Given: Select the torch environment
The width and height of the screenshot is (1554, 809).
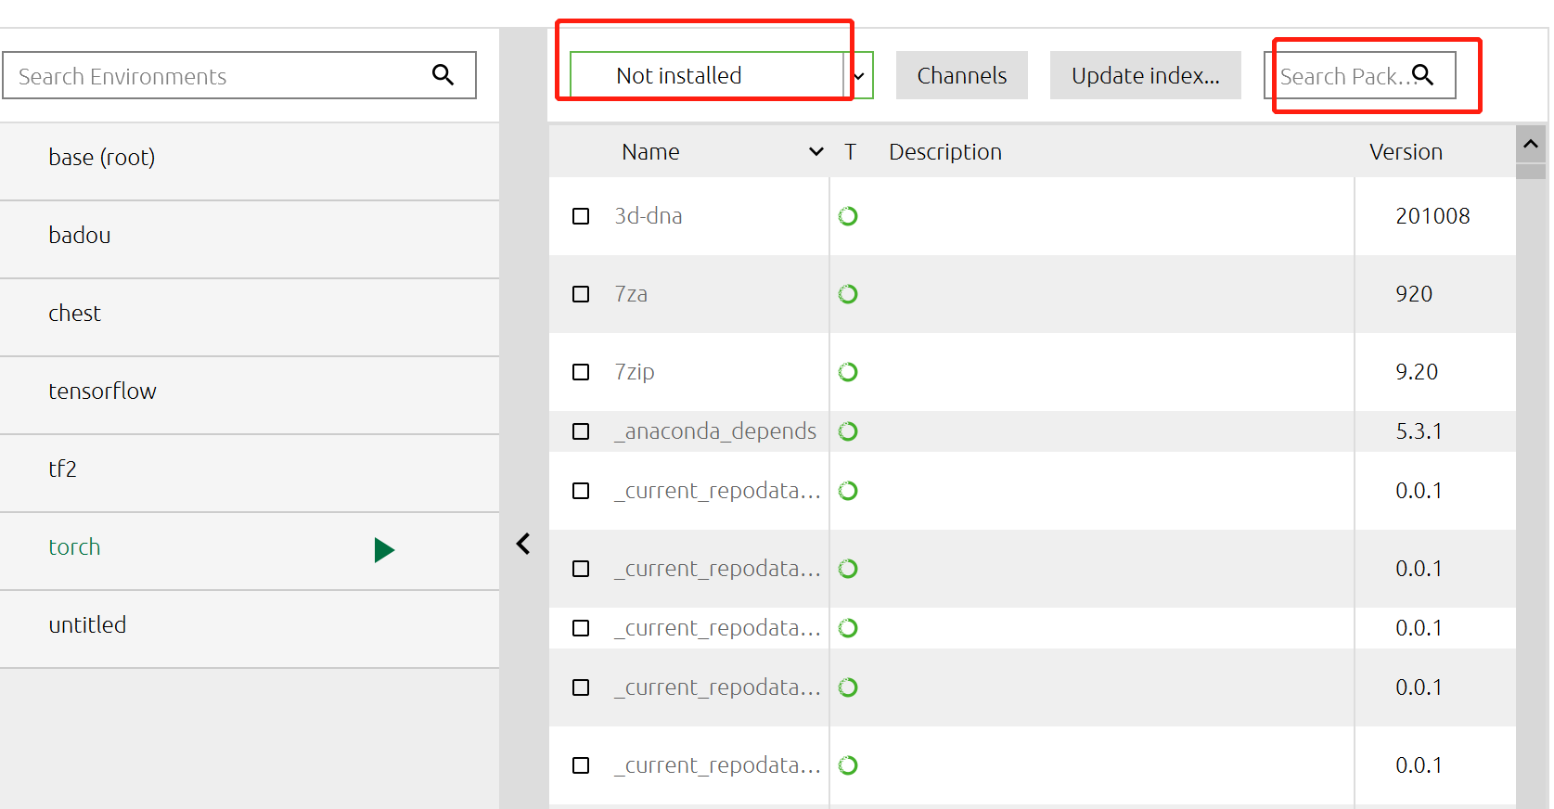Looking at the screenshot, I should (250, 551).
